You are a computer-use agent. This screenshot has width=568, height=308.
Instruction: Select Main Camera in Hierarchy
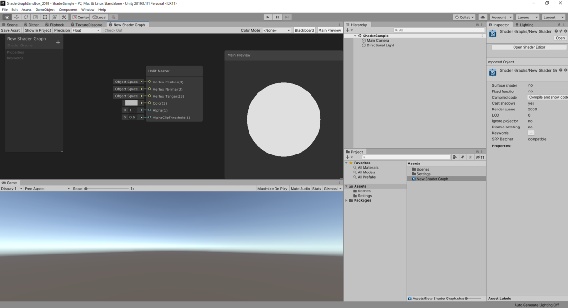pyautogui.click(x=378, y=41)
